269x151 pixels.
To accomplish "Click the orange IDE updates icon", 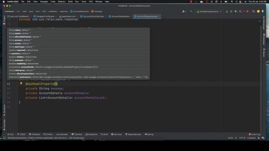I will tap(258, 11).
